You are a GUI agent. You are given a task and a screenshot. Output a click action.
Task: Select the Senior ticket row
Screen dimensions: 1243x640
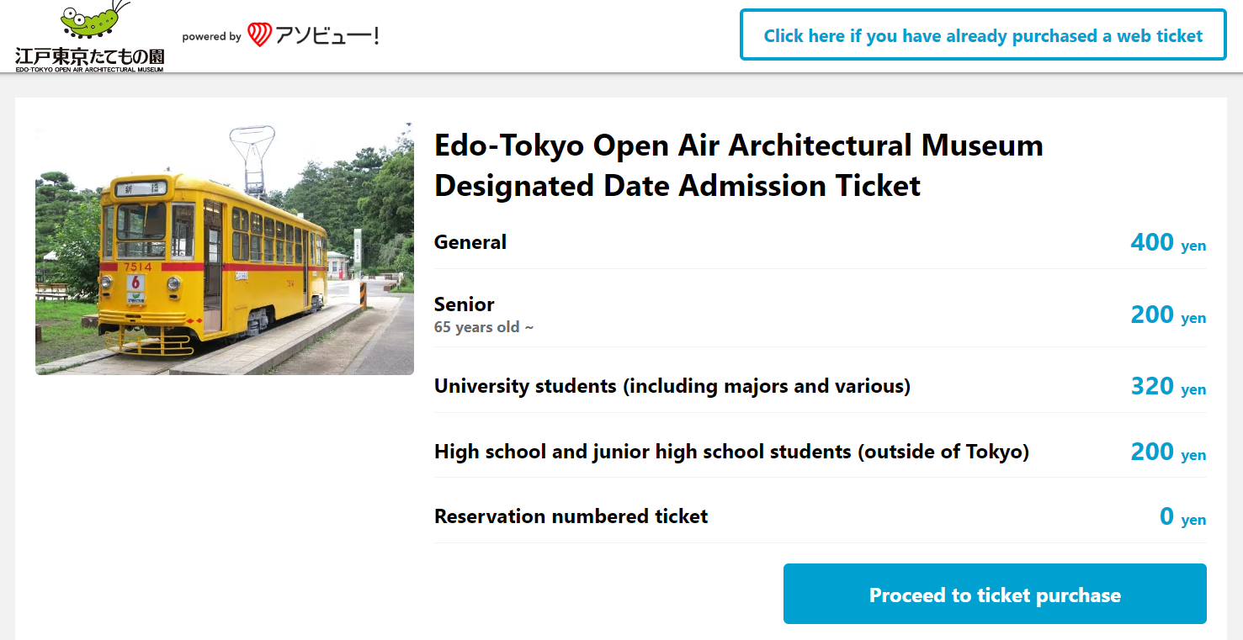820,315
